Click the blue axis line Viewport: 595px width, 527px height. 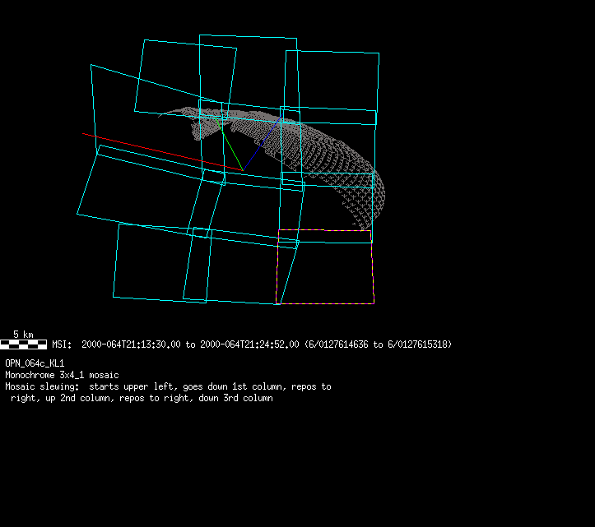(262, 144)
